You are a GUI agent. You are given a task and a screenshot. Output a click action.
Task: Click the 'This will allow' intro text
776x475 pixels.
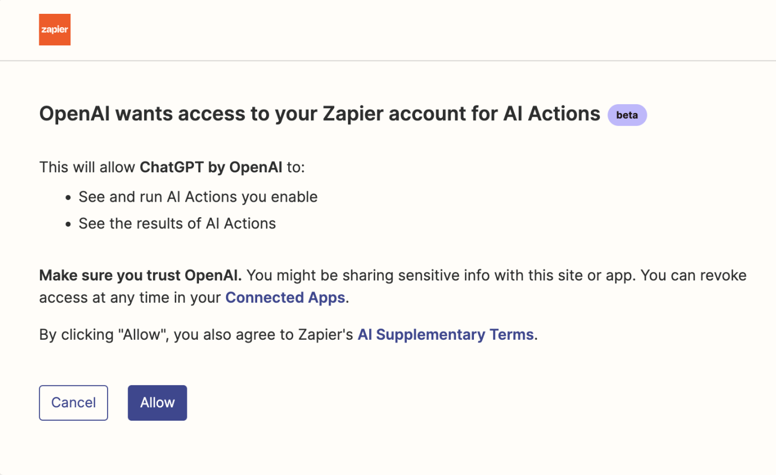pos(88,167)
